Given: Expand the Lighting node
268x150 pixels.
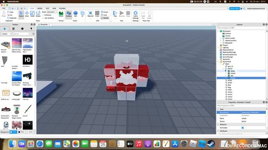Looking at the screenshot, I should click(218, 47).
